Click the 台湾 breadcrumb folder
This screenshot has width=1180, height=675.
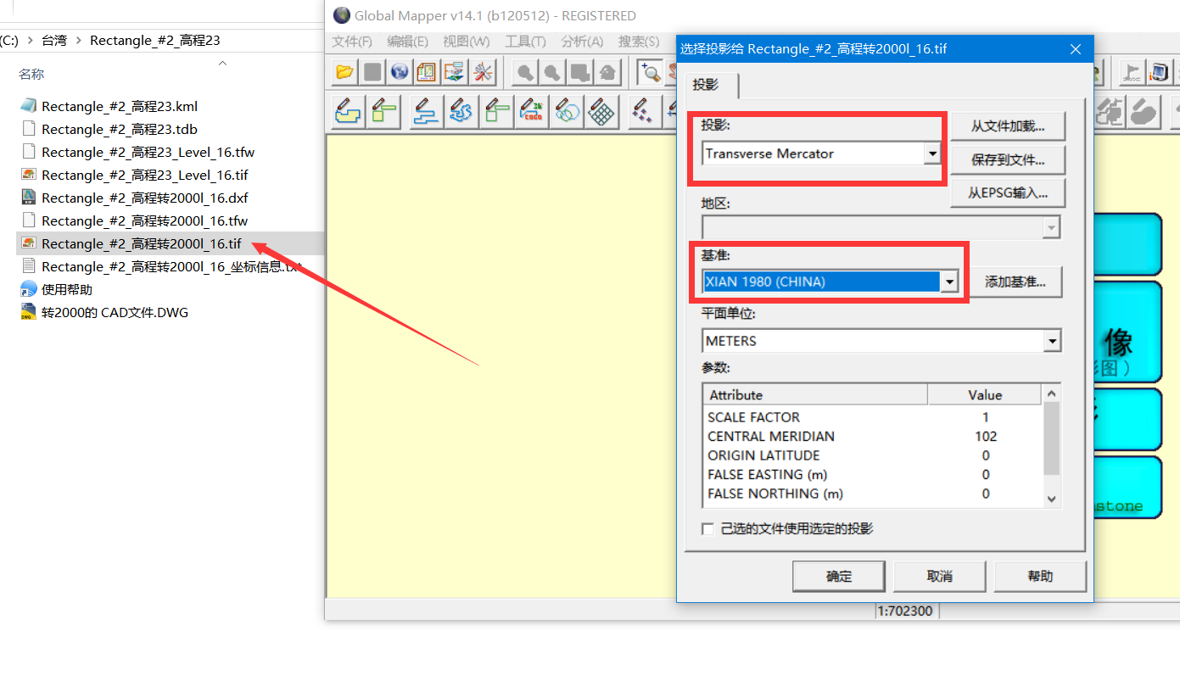54,40
